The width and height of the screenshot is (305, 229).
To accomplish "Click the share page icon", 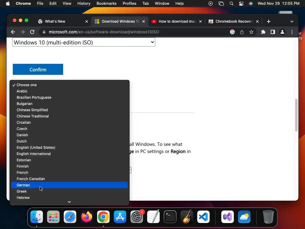I will [242, 32].
